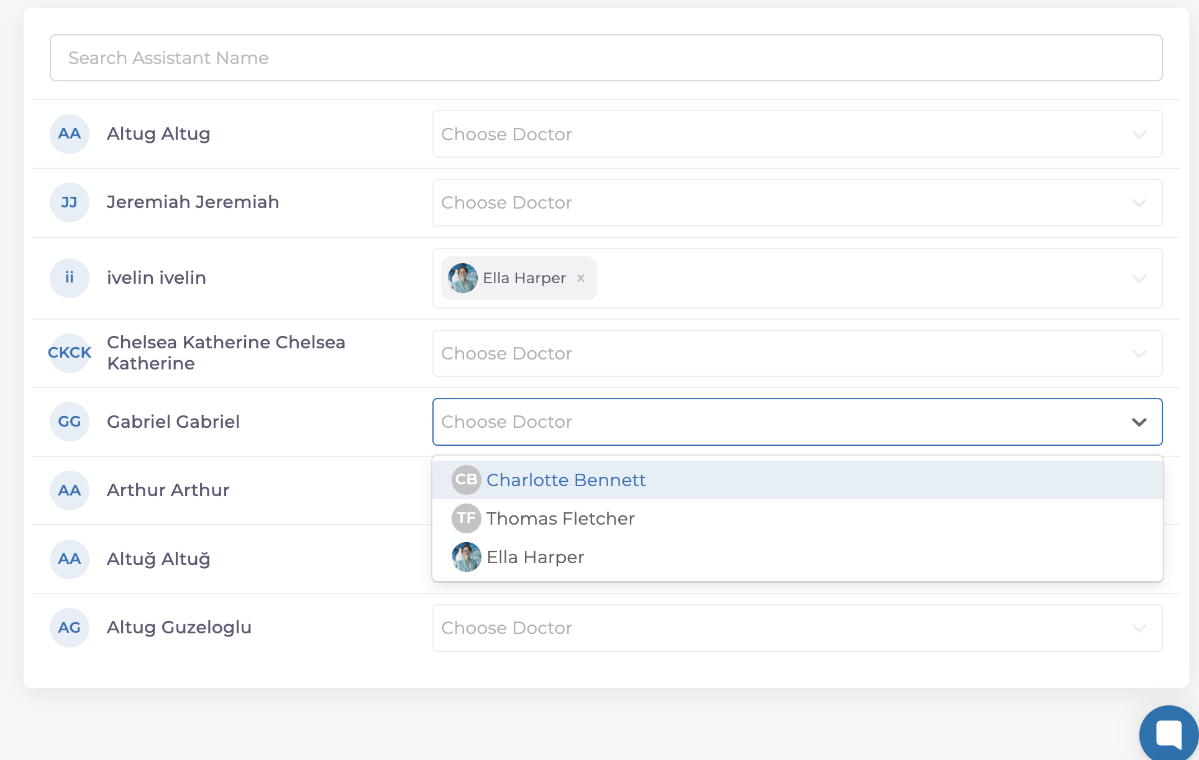
Task: Expand ivelin ivelin's doctor dropdown chevron
Action: 1139,278
